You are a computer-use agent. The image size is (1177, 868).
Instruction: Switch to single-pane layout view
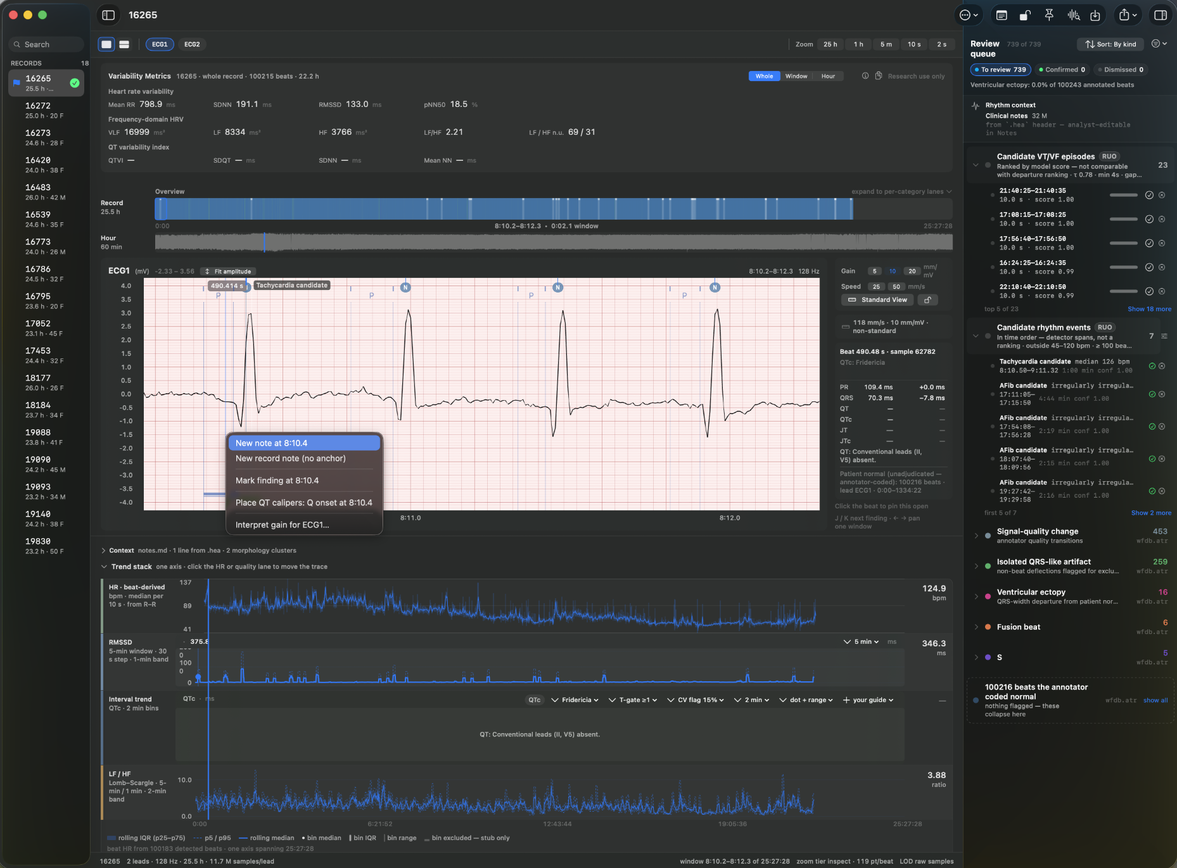pyautogui.click(x=106, y=44)
